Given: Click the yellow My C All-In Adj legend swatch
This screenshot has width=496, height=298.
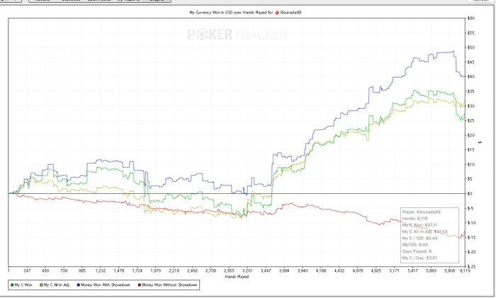Looking at the screenshot, I should coord(41,285).
